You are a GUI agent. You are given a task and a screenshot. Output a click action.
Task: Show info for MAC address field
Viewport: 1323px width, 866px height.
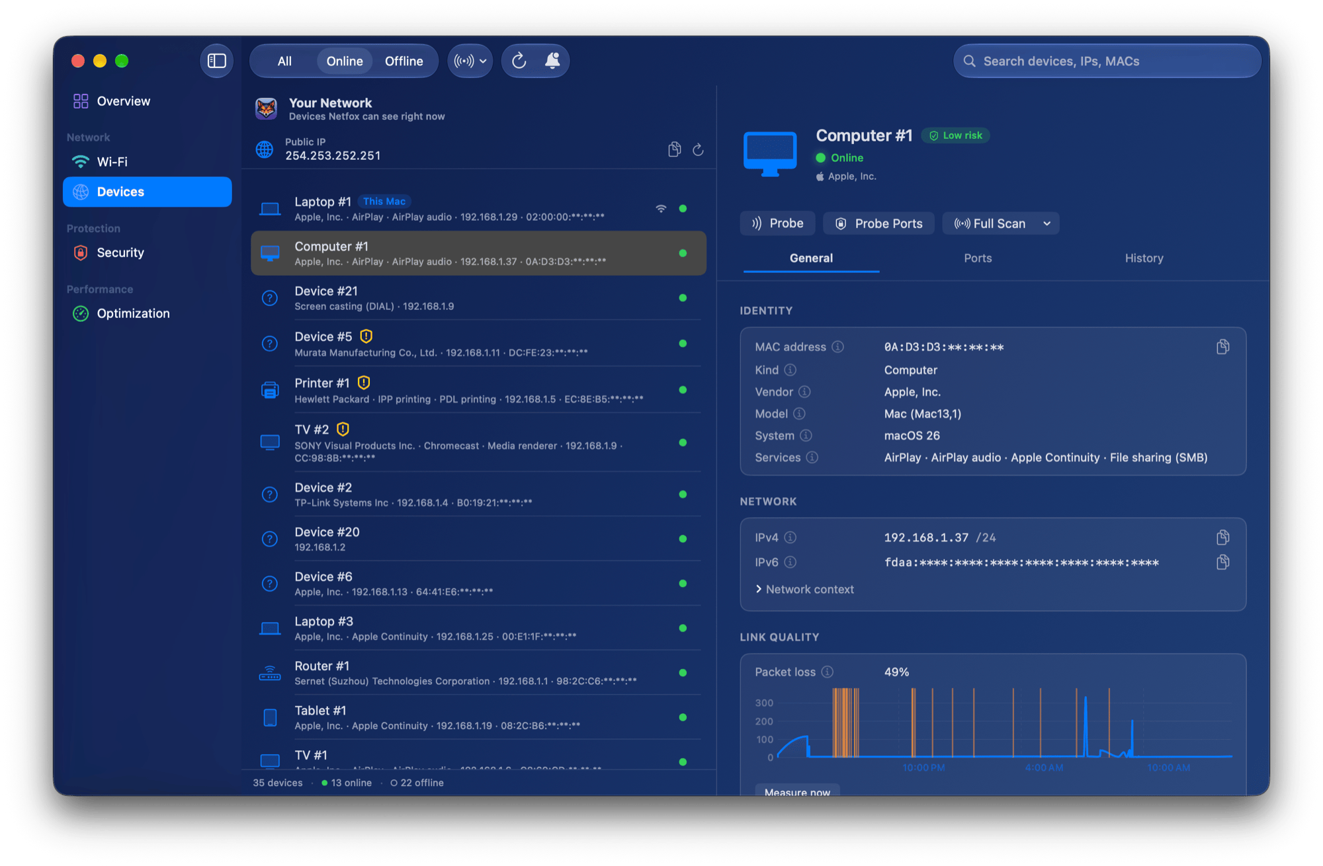point(837,347)
